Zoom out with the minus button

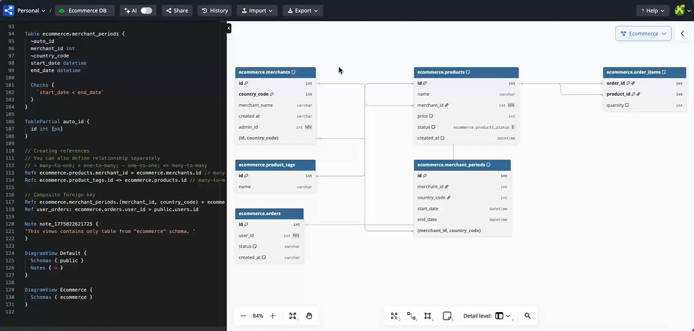click(243, 316)
